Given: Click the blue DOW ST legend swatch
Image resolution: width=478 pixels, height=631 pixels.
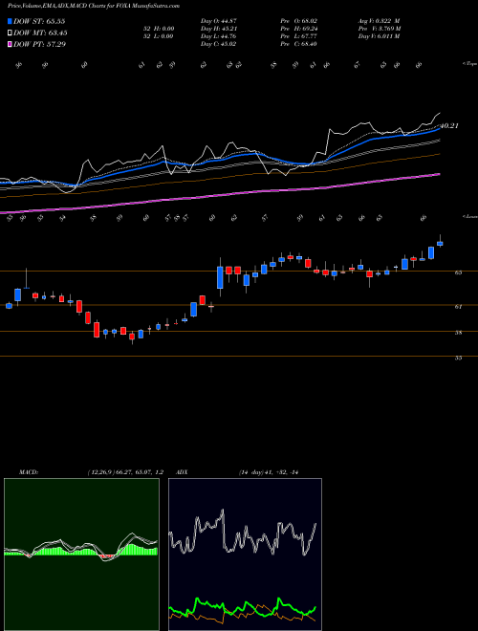Looking at the screenshot, I should click(11, 21).
